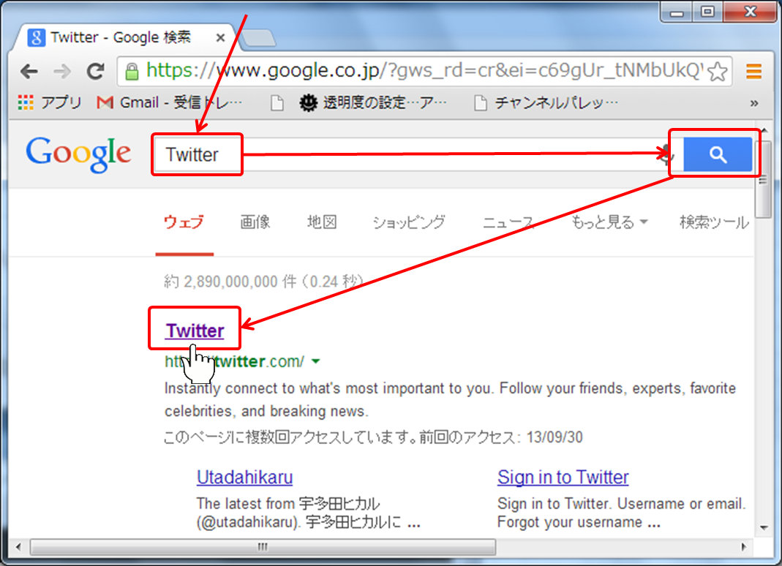Reload the page with refresh icon

[x=95, y=72]
